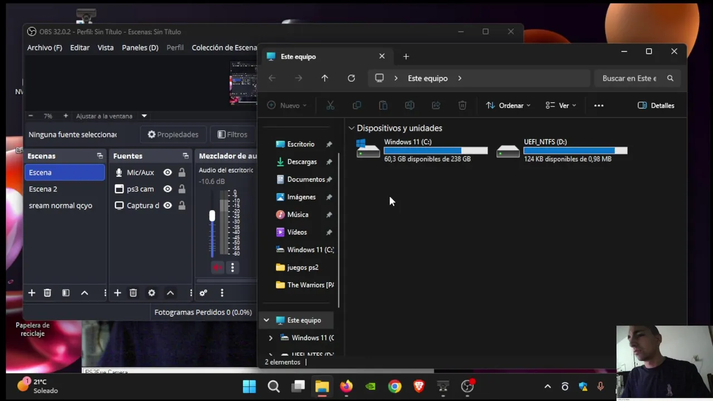Open Windows Start menu
Viewport: 713px width, 401px height.
tap(250, 386)
